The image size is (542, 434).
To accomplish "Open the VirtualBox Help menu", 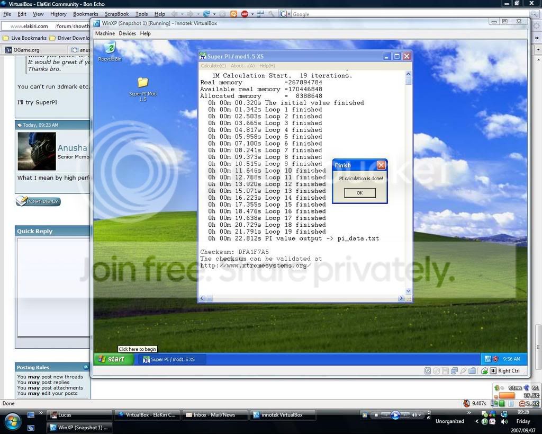I will pyautogui.click(x=145, y=33).
